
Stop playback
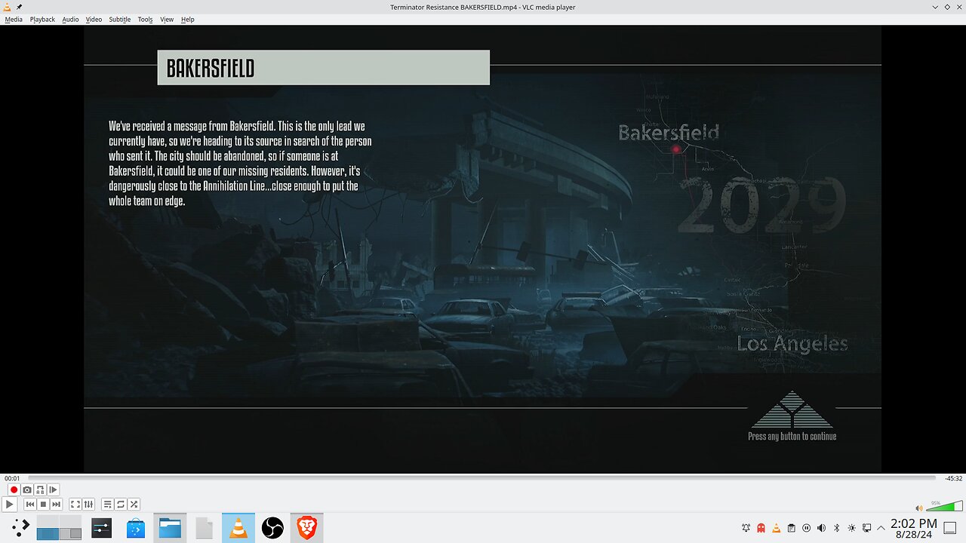click(x=43, y=505)
